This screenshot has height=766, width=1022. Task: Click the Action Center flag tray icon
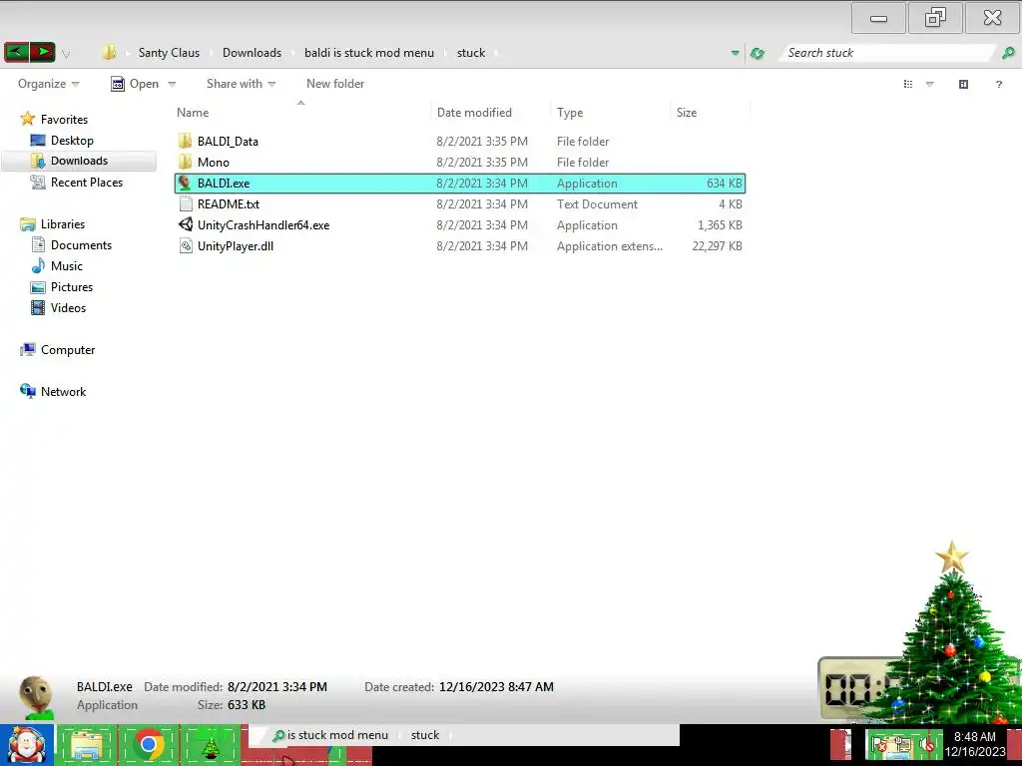pos(879,745)
